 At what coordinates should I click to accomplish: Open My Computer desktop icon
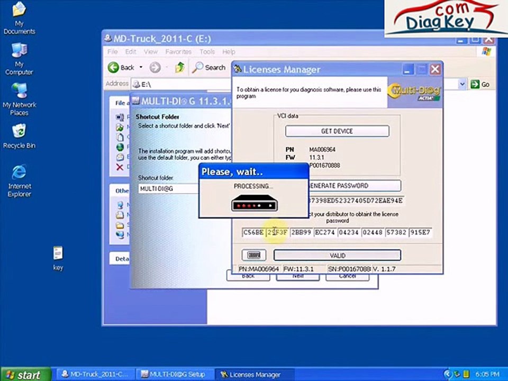(19, 59)
